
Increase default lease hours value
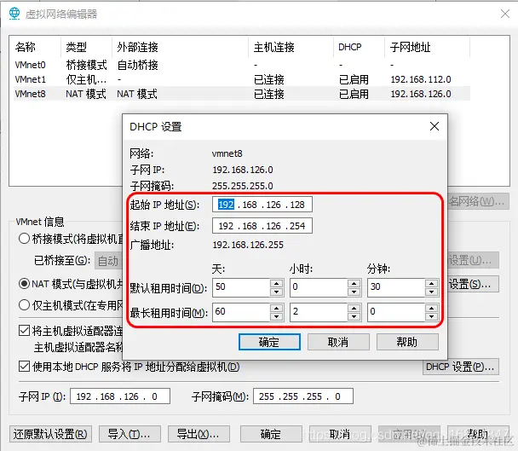(x=354, y=283)
